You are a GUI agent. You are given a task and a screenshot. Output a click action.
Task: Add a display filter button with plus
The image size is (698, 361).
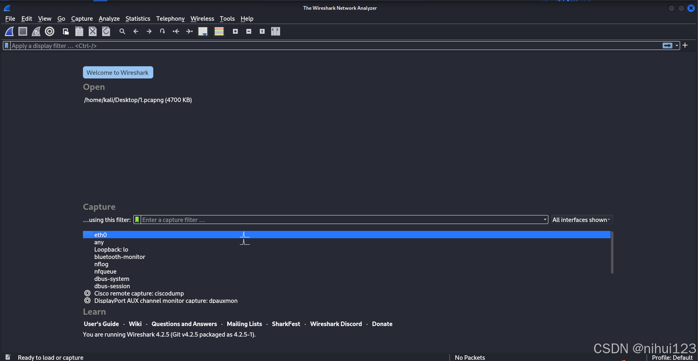[x=685, y=45]
